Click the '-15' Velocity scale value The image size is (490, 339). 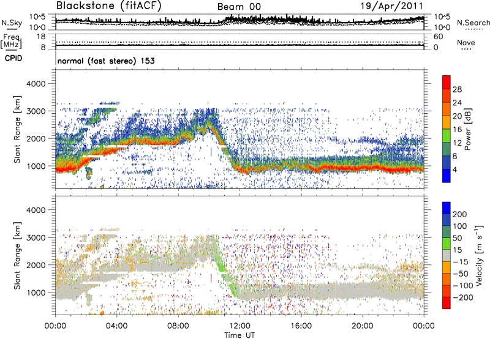click(x=460, y=262)
